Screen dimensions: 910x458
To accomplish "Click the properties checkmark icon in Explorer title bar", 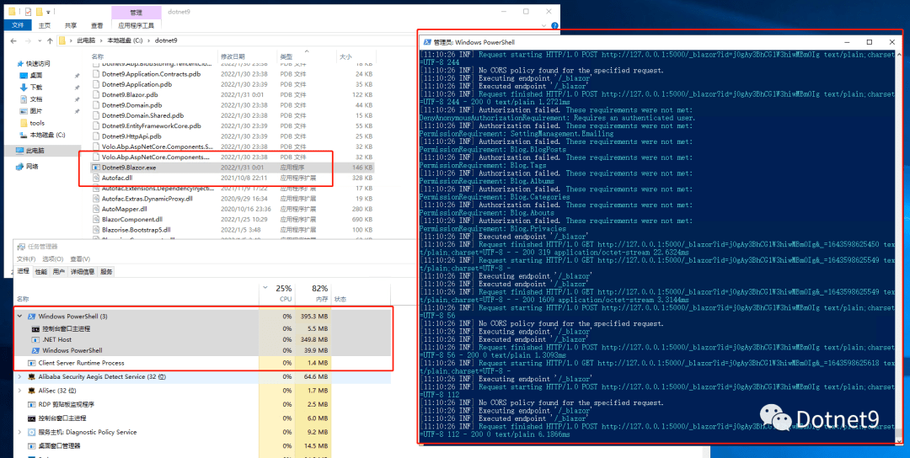I will click(x=29, y=12).
